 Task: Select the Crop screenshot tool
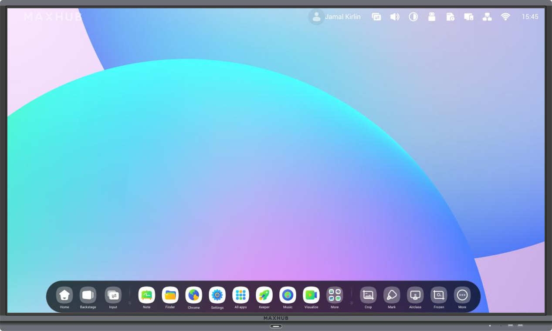[368, 295]
